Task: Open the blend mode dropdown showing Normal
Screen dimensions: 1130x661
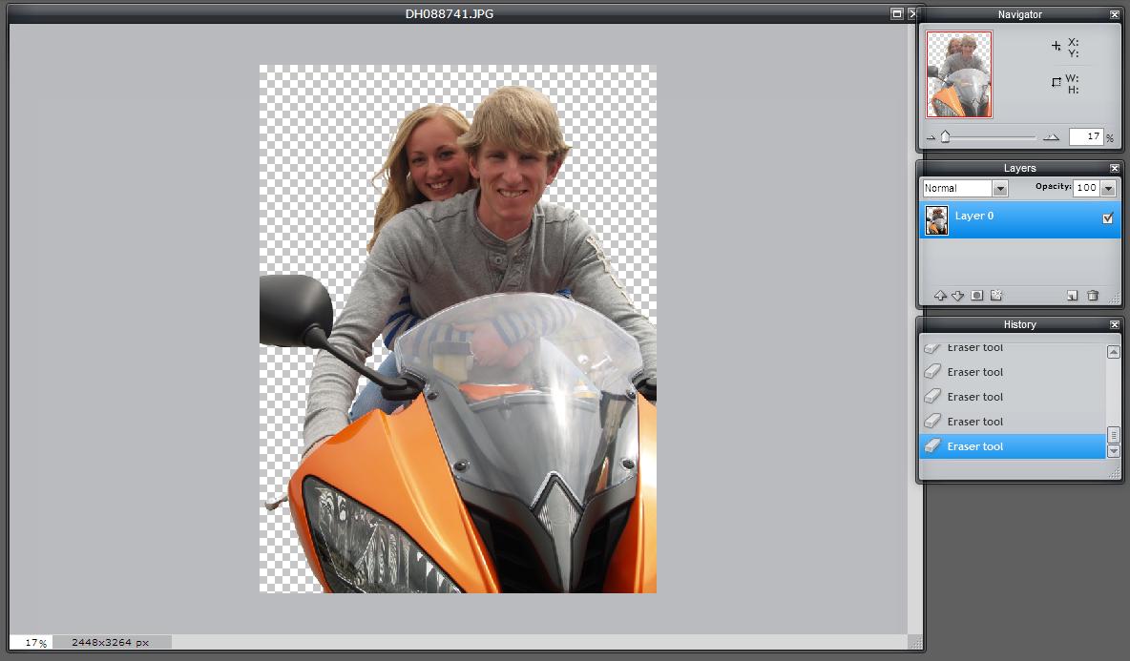Action: (x=1000, y=188)
